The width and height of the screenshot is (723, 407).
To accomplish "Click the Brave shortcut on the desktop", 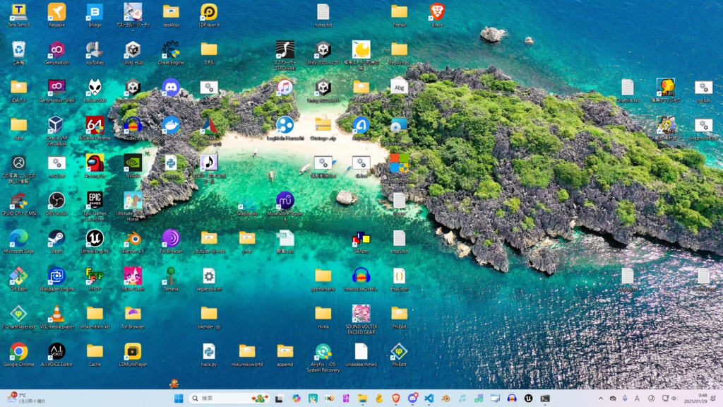I will 437,16.
